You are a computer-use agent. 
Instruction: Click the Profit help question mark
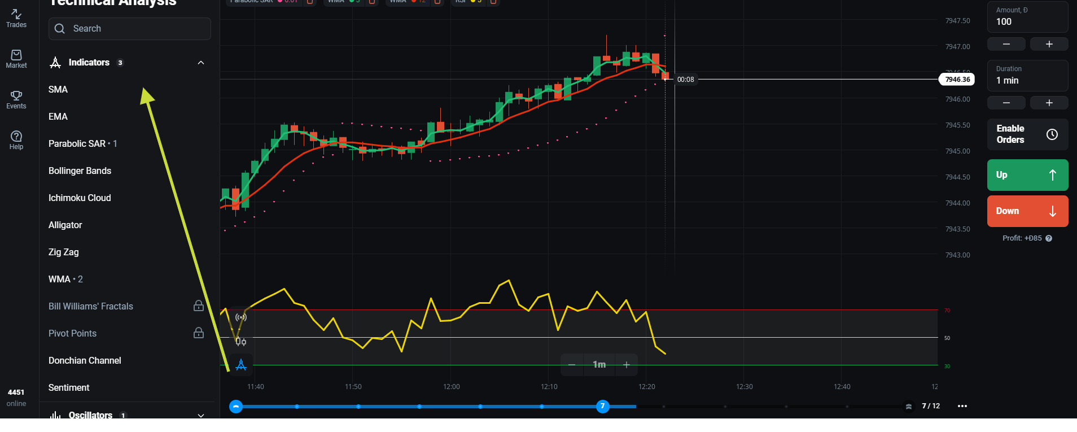click(x=1049, y=238)
